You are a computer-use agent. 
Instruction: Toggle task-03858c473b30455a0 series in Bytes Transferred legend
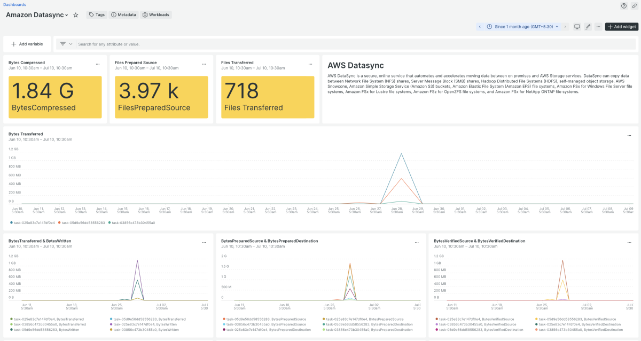131,222
